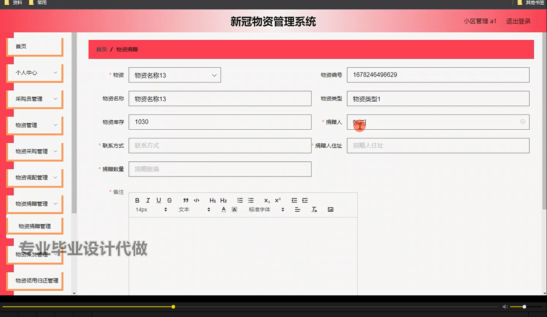Open 物资领用归还管理 in the sidebar
The width and height of the screenshot is (547, 317).
pos(35,281)
